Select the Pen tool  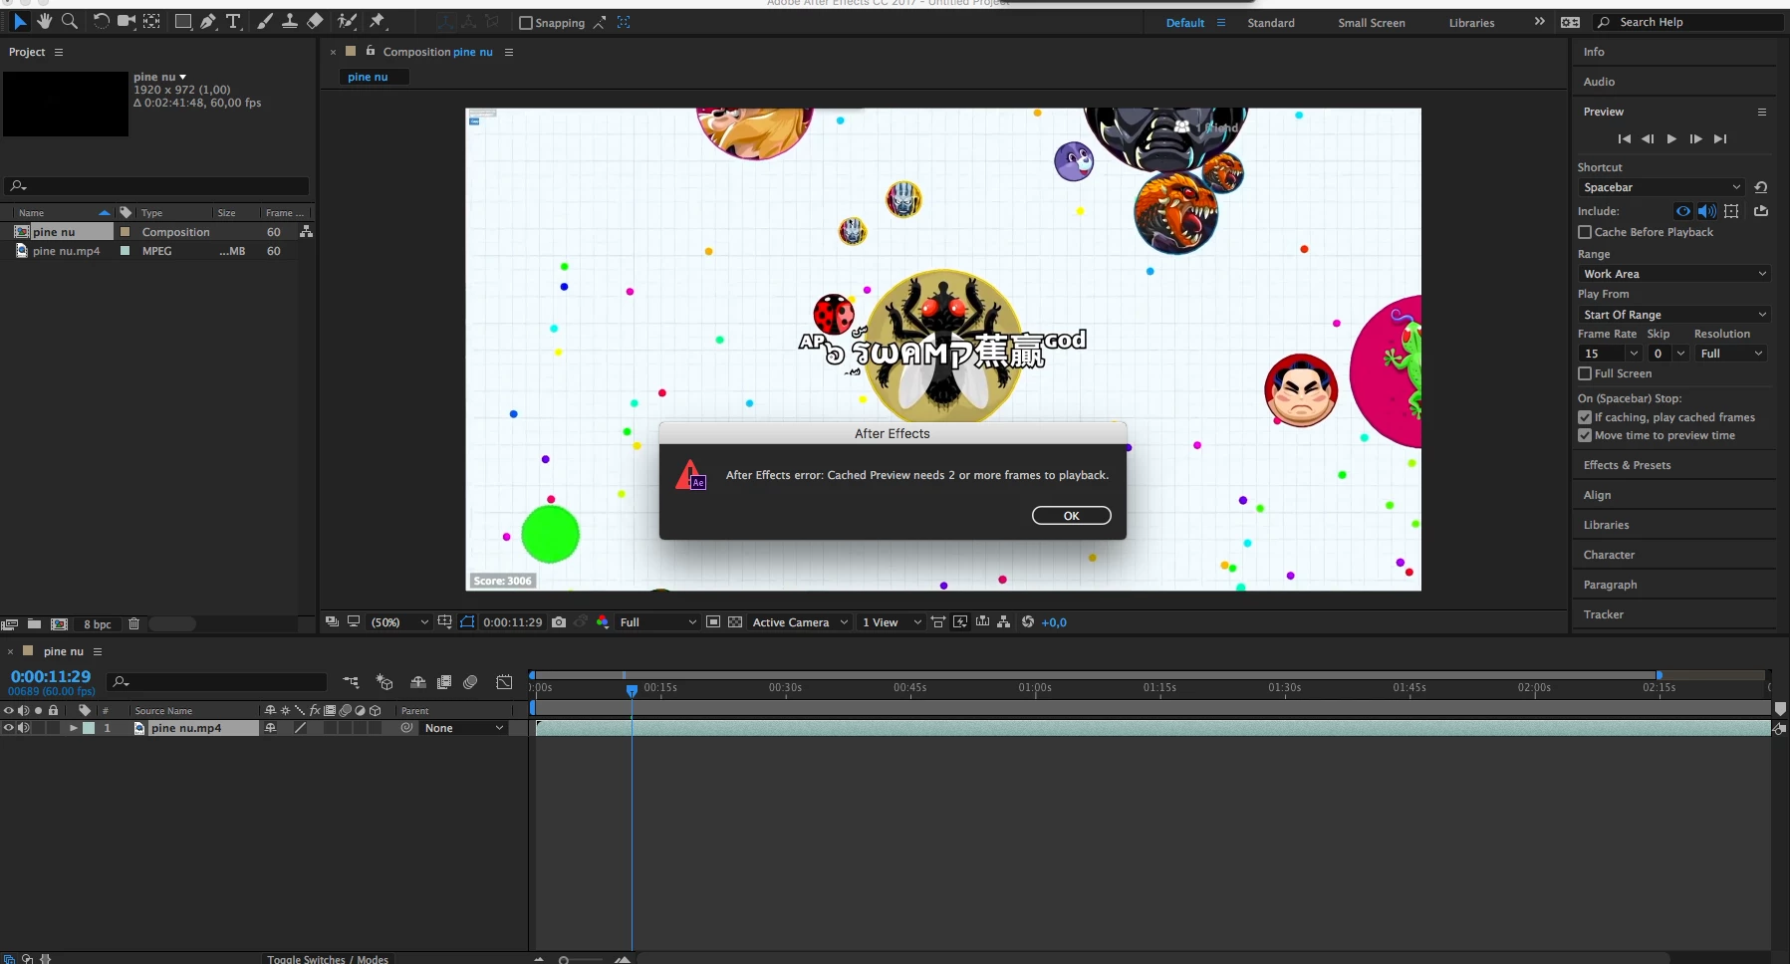(208, 21)
